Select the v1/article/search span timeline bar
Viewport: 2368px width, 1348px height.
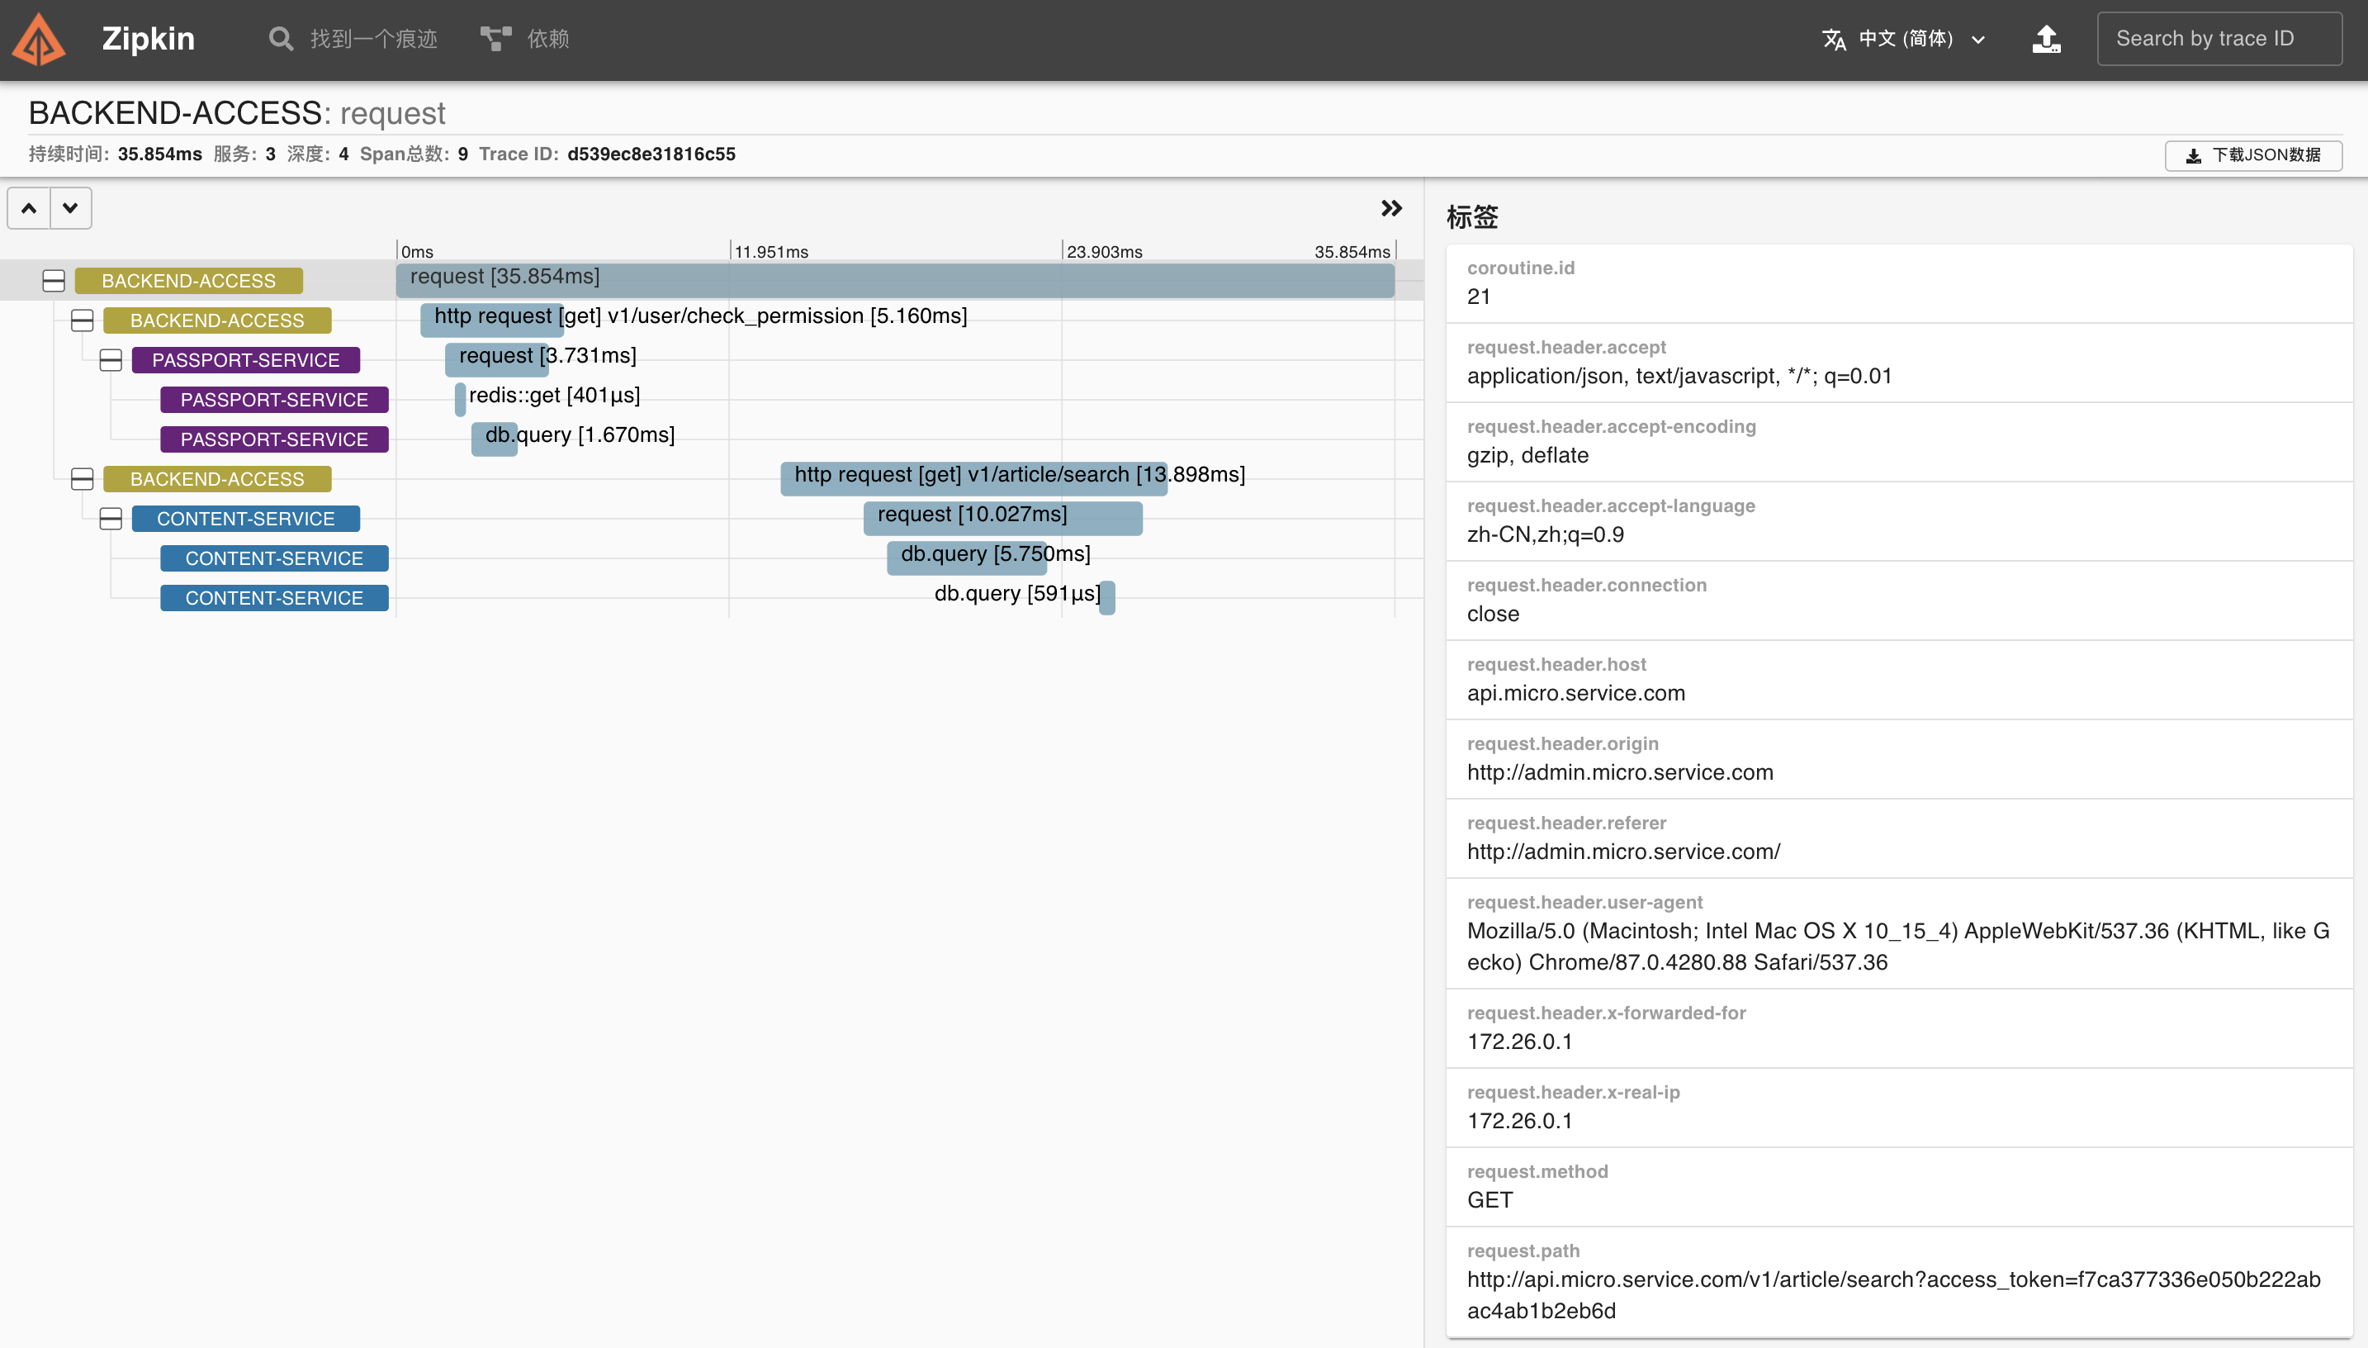pyautogui.click(x=973, y=478)
